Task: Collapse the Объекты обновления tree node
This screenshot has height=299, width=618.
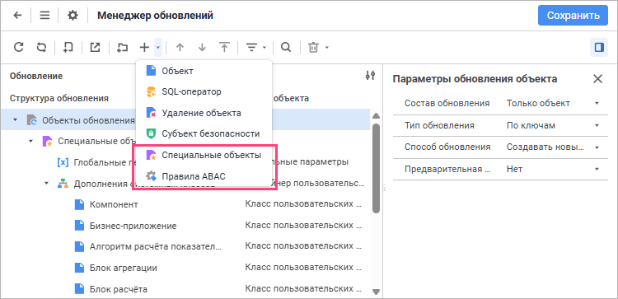Action: [x=15, y=119]
